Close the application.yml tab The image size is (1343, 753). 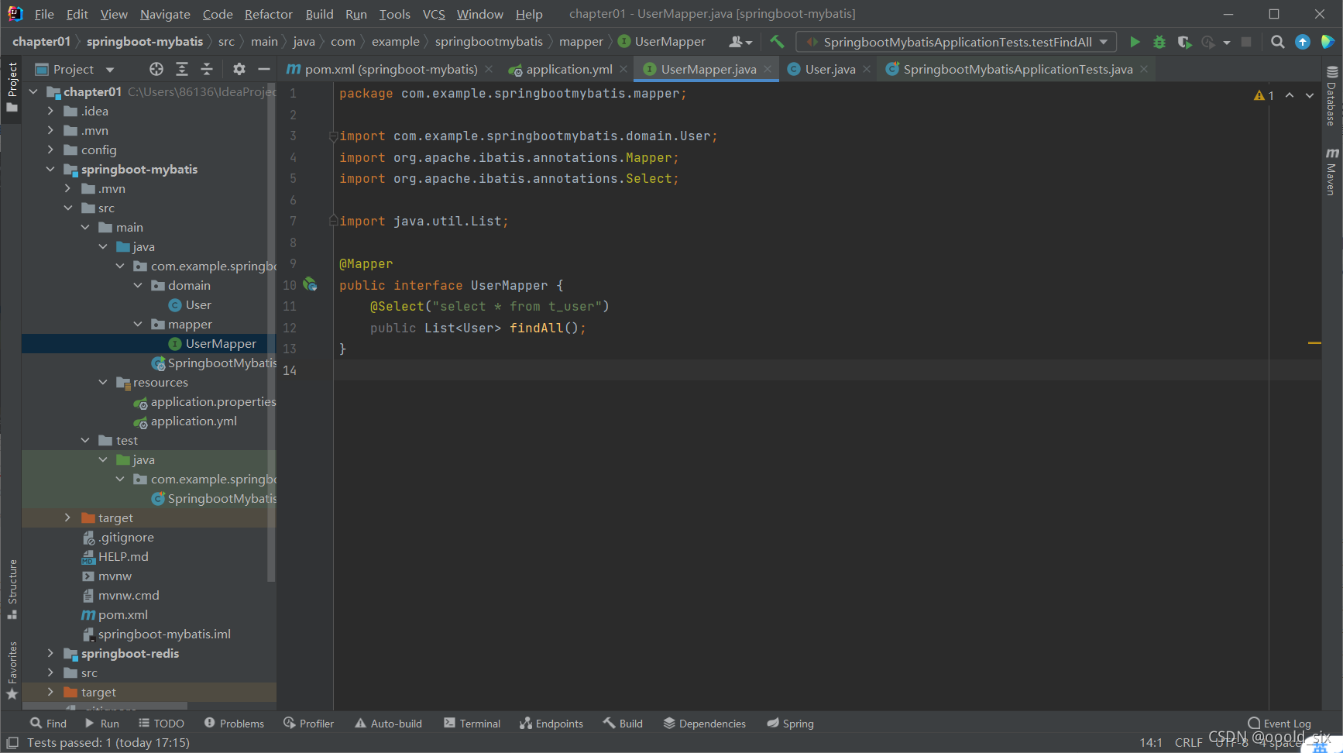pos(623,69)
